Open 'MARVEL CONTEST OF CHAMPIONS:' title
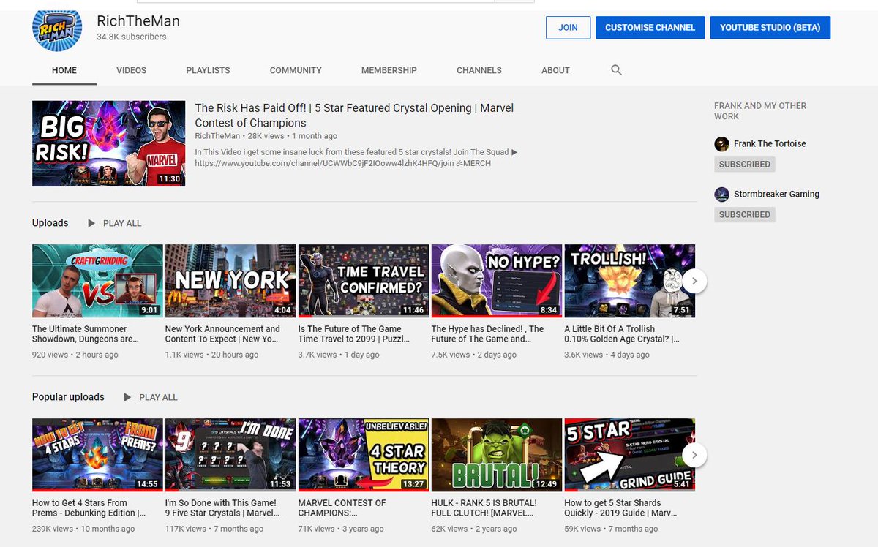Screen dimensions: 878x547 pyautogui.click(x=342, y=508)
